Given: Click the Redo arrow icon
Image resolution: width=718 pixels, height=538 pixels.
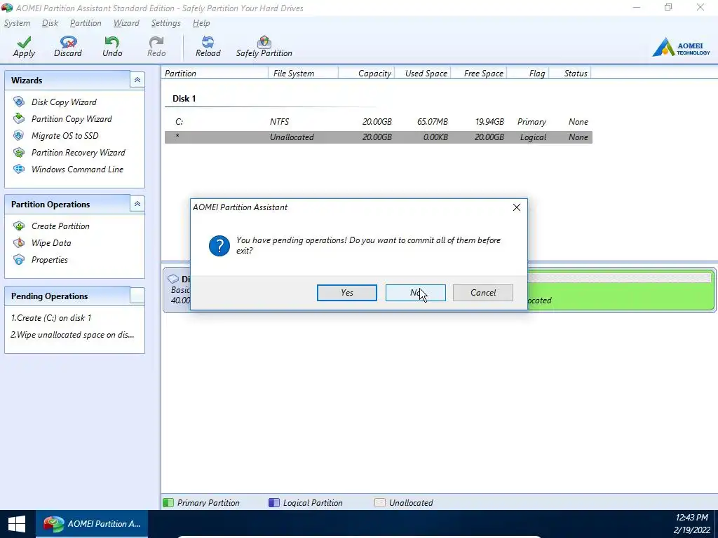Looking at the screenshot, I should click(156, 41).
